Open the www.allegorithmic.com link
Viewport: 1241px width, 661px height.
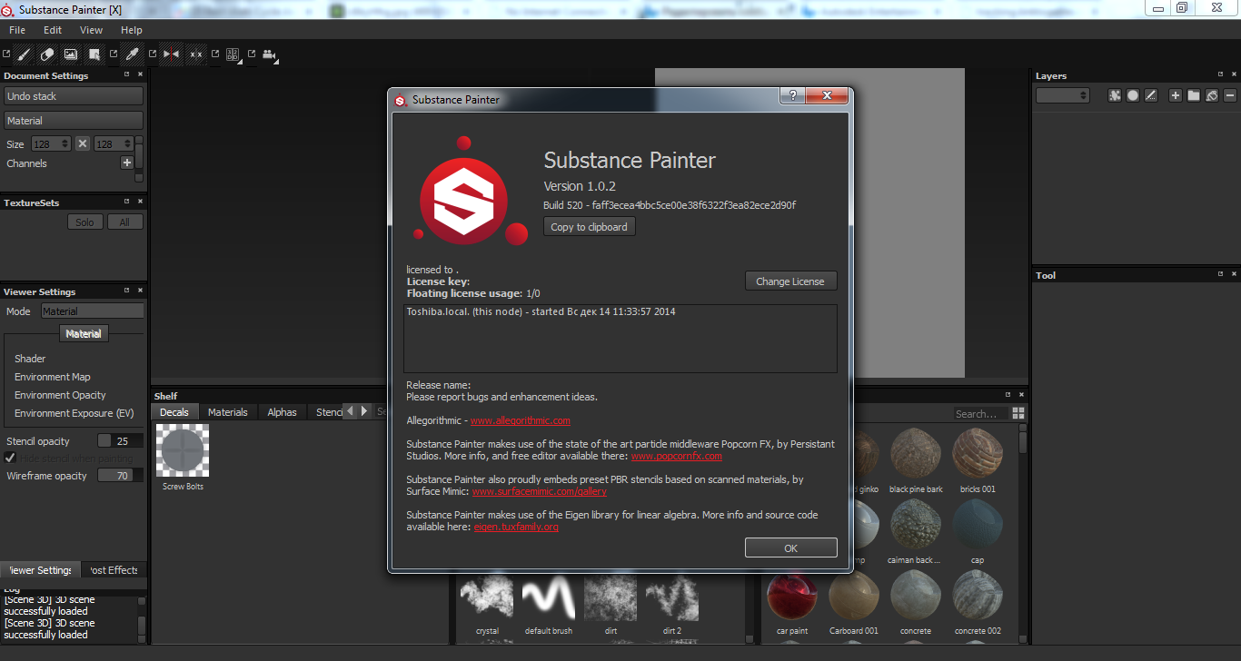click(520, 420)
